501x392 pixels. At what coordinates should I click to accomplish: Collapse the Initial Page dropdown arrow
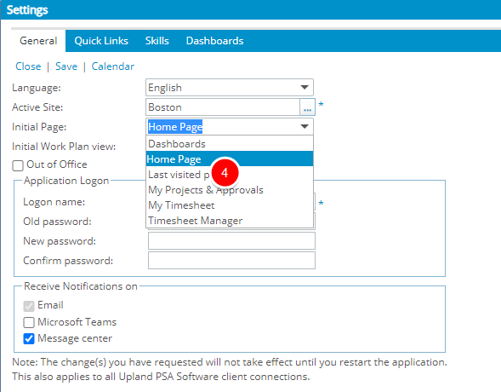[305, 127]
